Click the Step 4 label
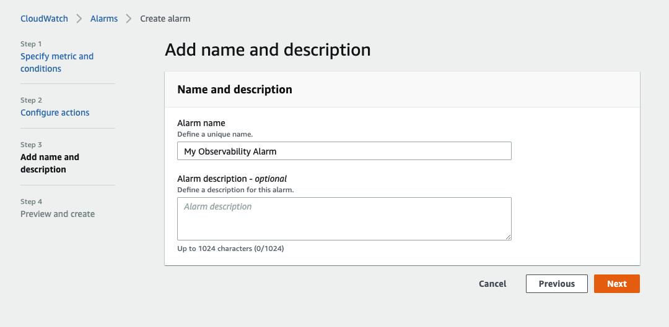The image size is (669, 327). (x=31, y=202)
